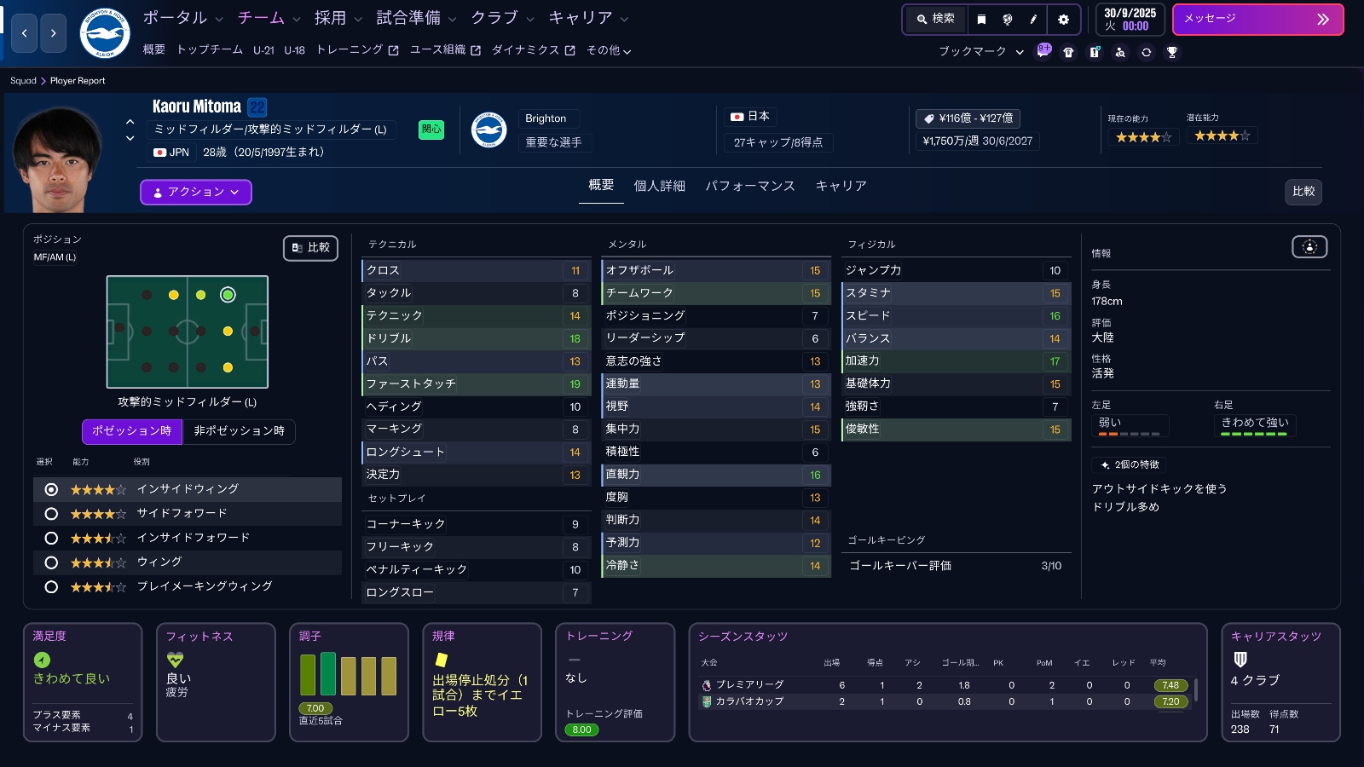Expand the ブックマーク dropdown

pos(980,52)
